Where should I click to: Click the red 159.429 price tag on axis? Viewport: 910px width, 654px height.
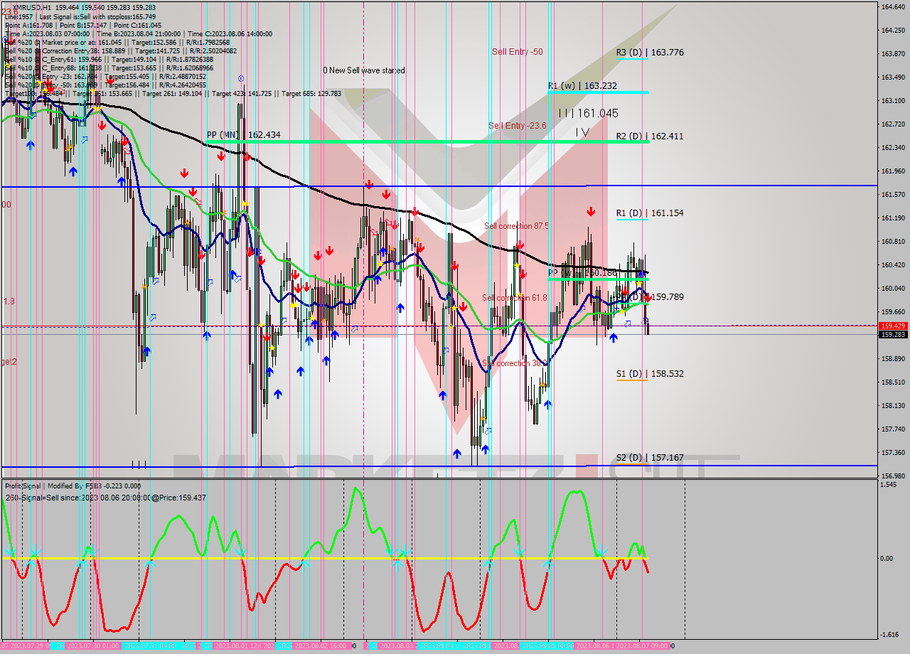pos(893,326)
